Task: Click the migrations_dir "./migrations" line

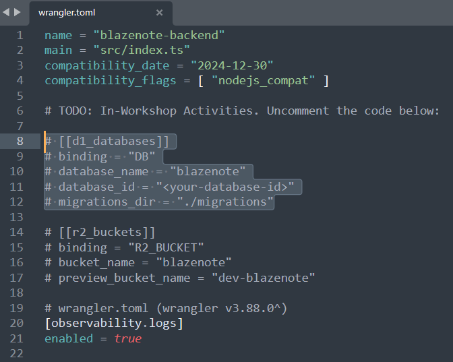Action: 159,202
